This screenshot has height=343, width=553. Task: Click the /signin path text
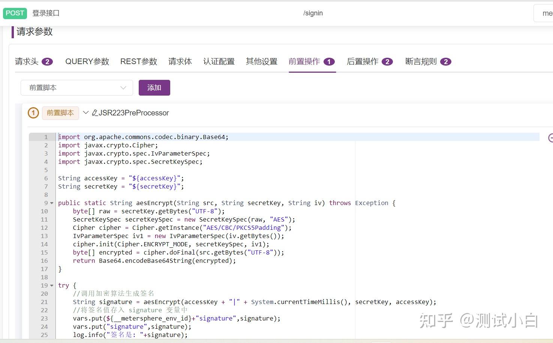click(x=313, y=13)
